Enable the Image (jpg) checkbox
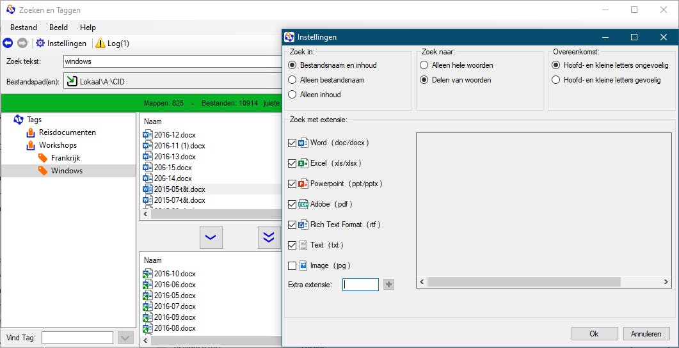 (x=292, y=265)
